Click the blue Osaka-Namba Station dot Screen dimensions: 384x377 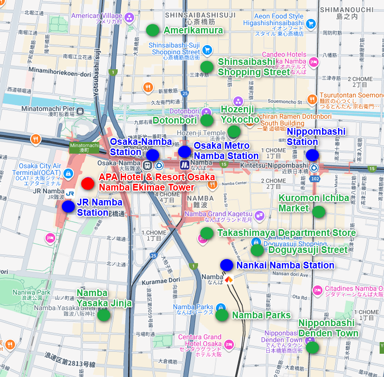click(153, 155)
